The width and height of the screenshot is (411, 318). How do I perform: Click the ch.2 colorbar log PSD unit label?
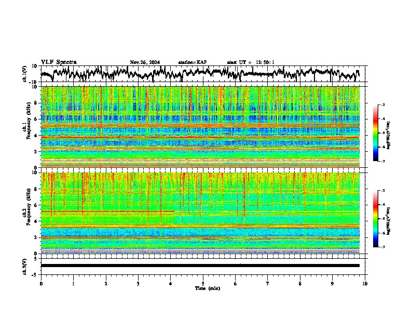tap(389, 221)
